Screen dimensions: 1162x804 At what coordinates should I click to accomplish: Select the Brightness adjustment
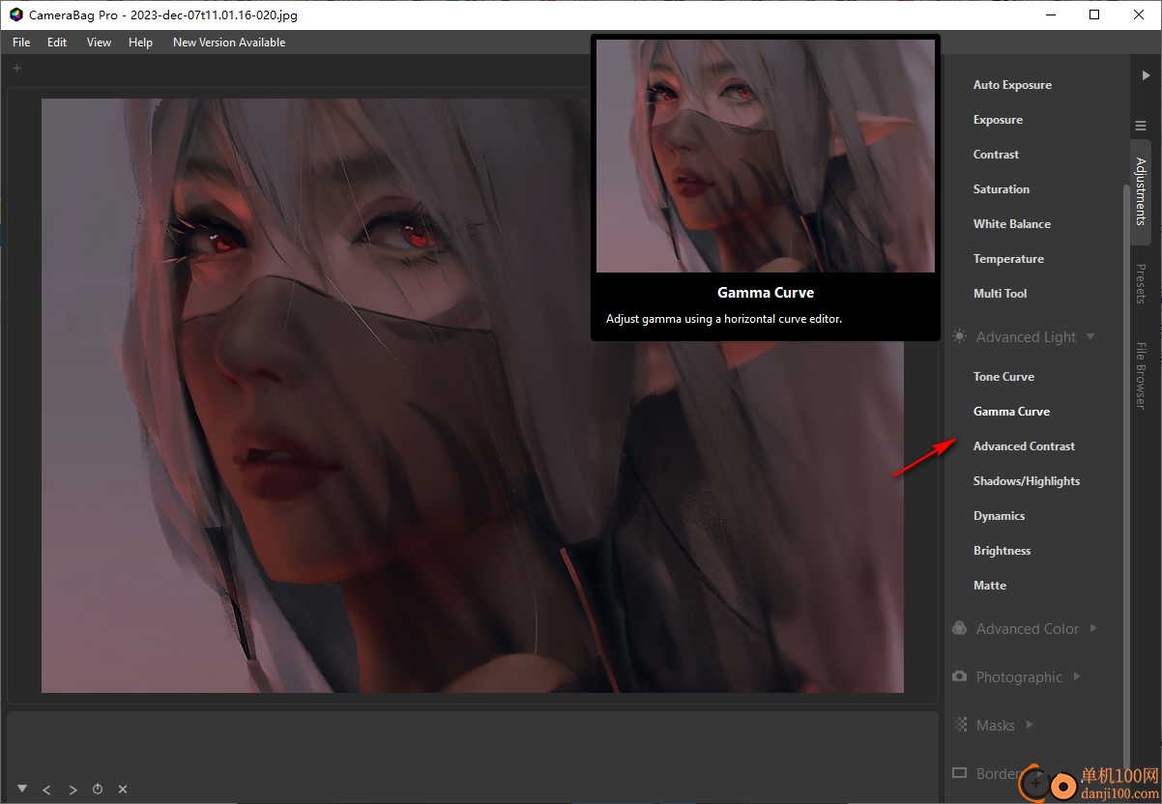coord(1002,551)
